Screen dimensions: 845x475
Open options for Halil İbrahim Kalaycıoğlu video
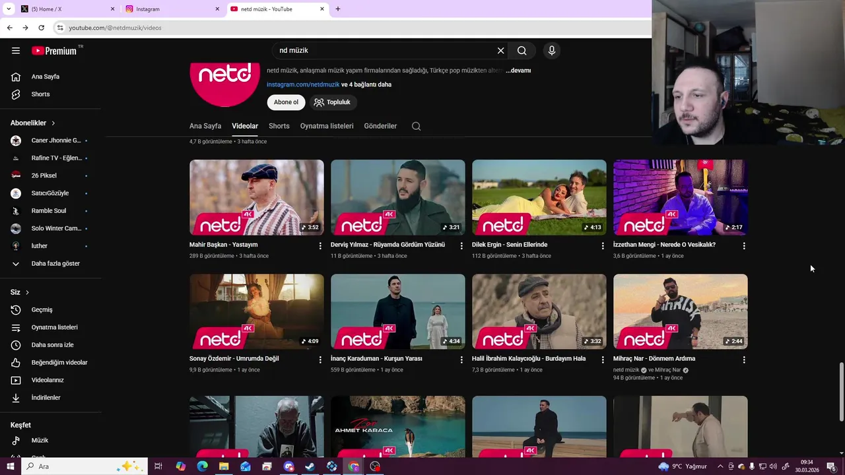click(x=603, y=360)
